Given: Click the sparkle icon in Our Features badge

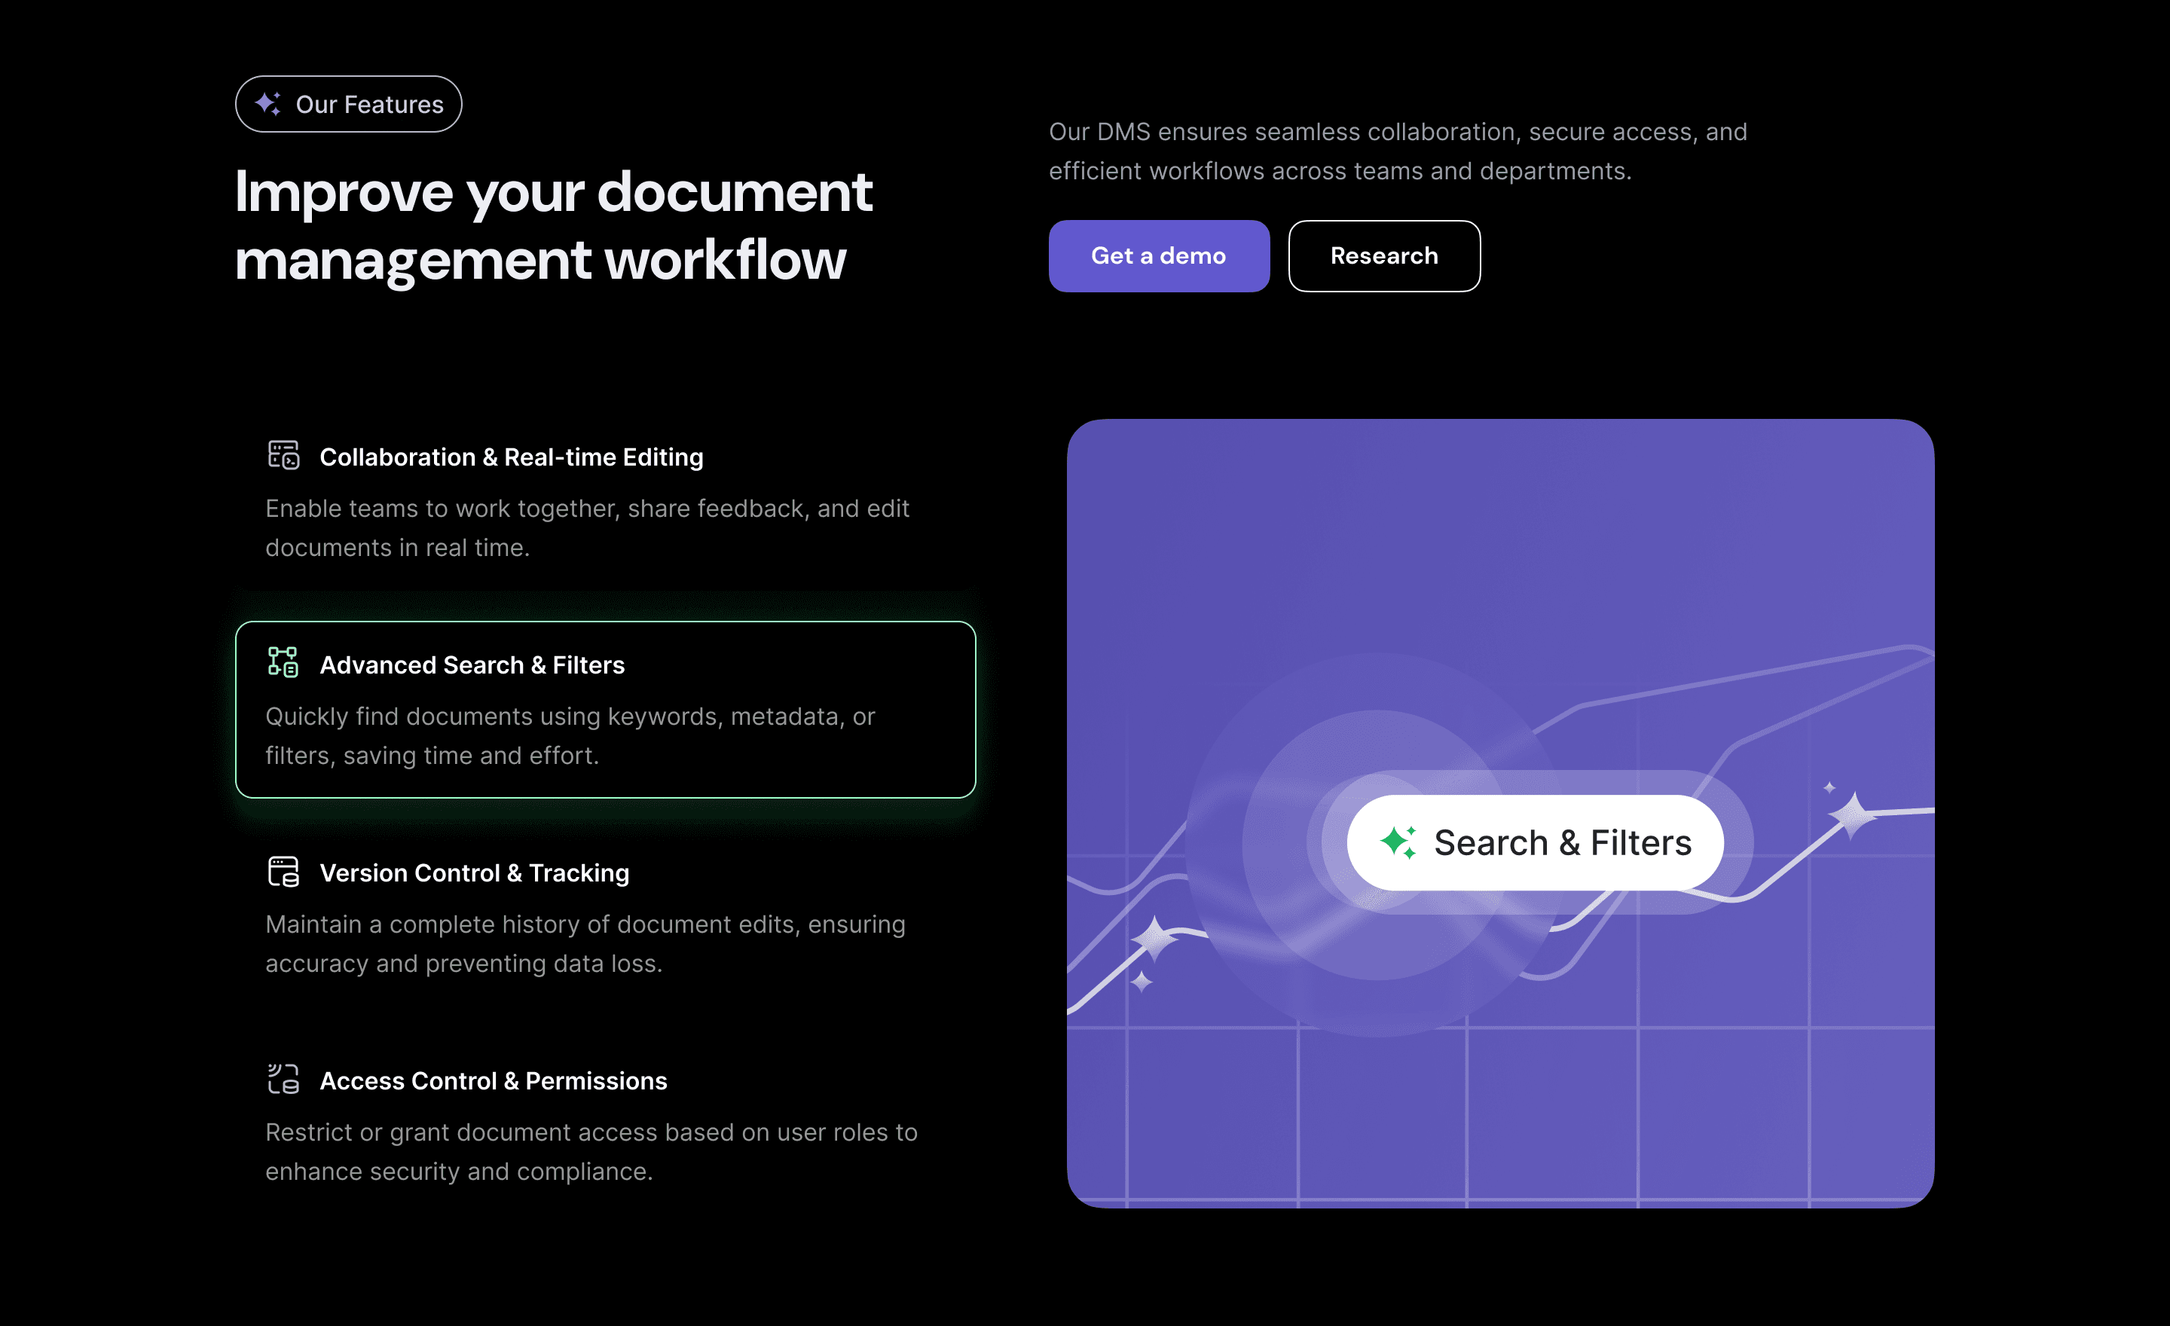Looking at the screenshot, I should [267, 104].
